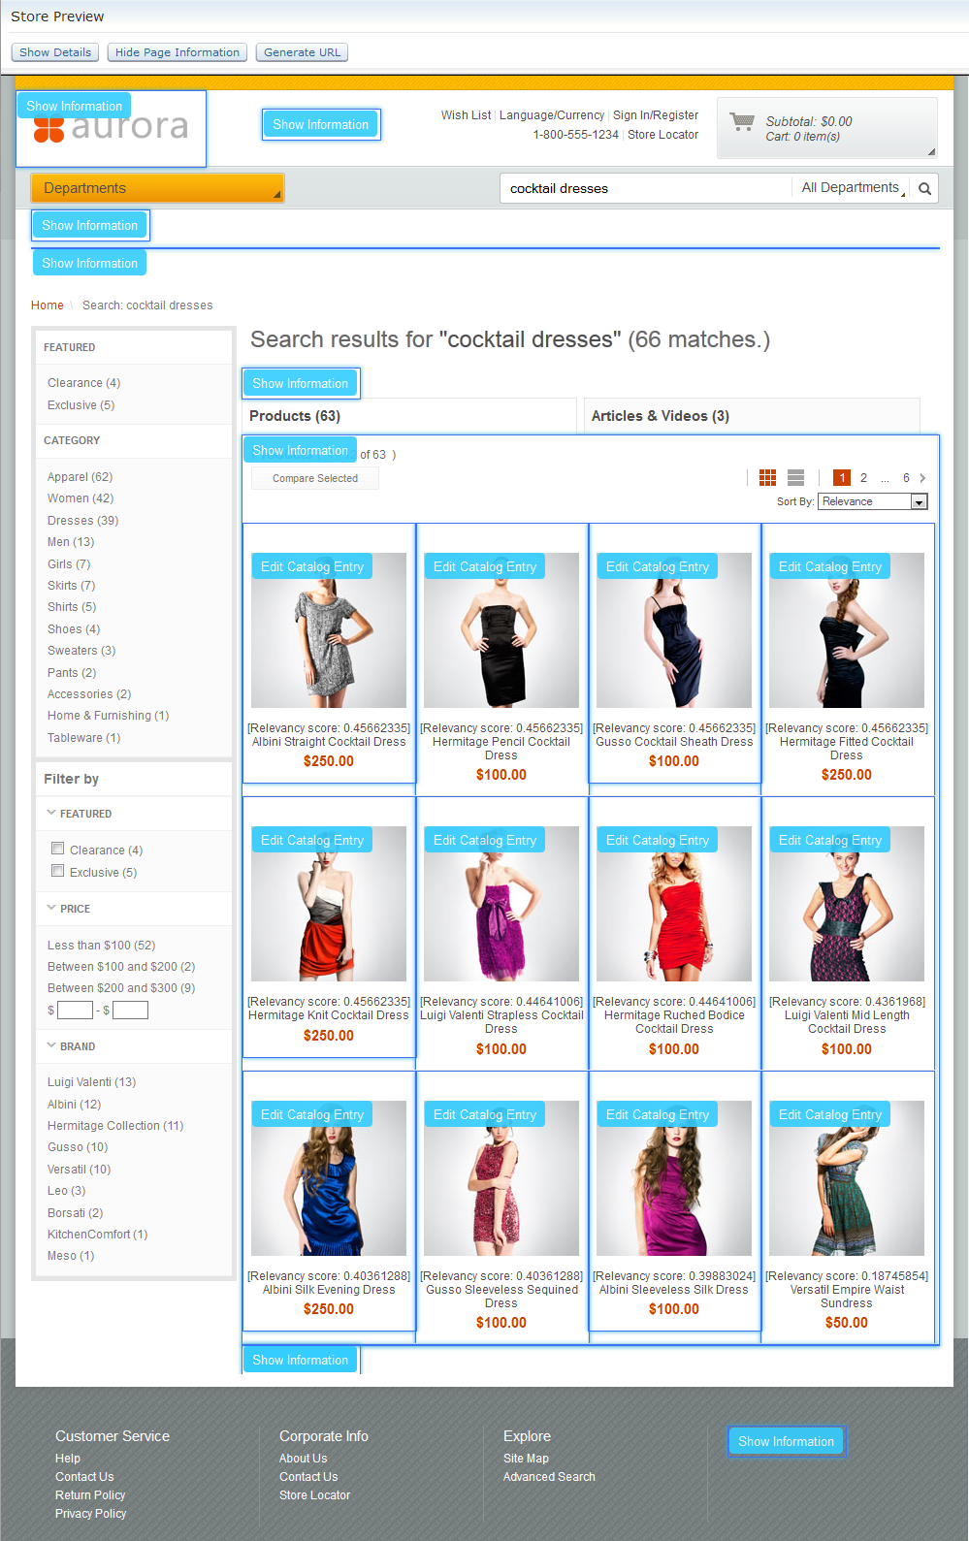Go to next results page arrow
This screenshot has width=969, height=1541.
(x=922, y=478)
